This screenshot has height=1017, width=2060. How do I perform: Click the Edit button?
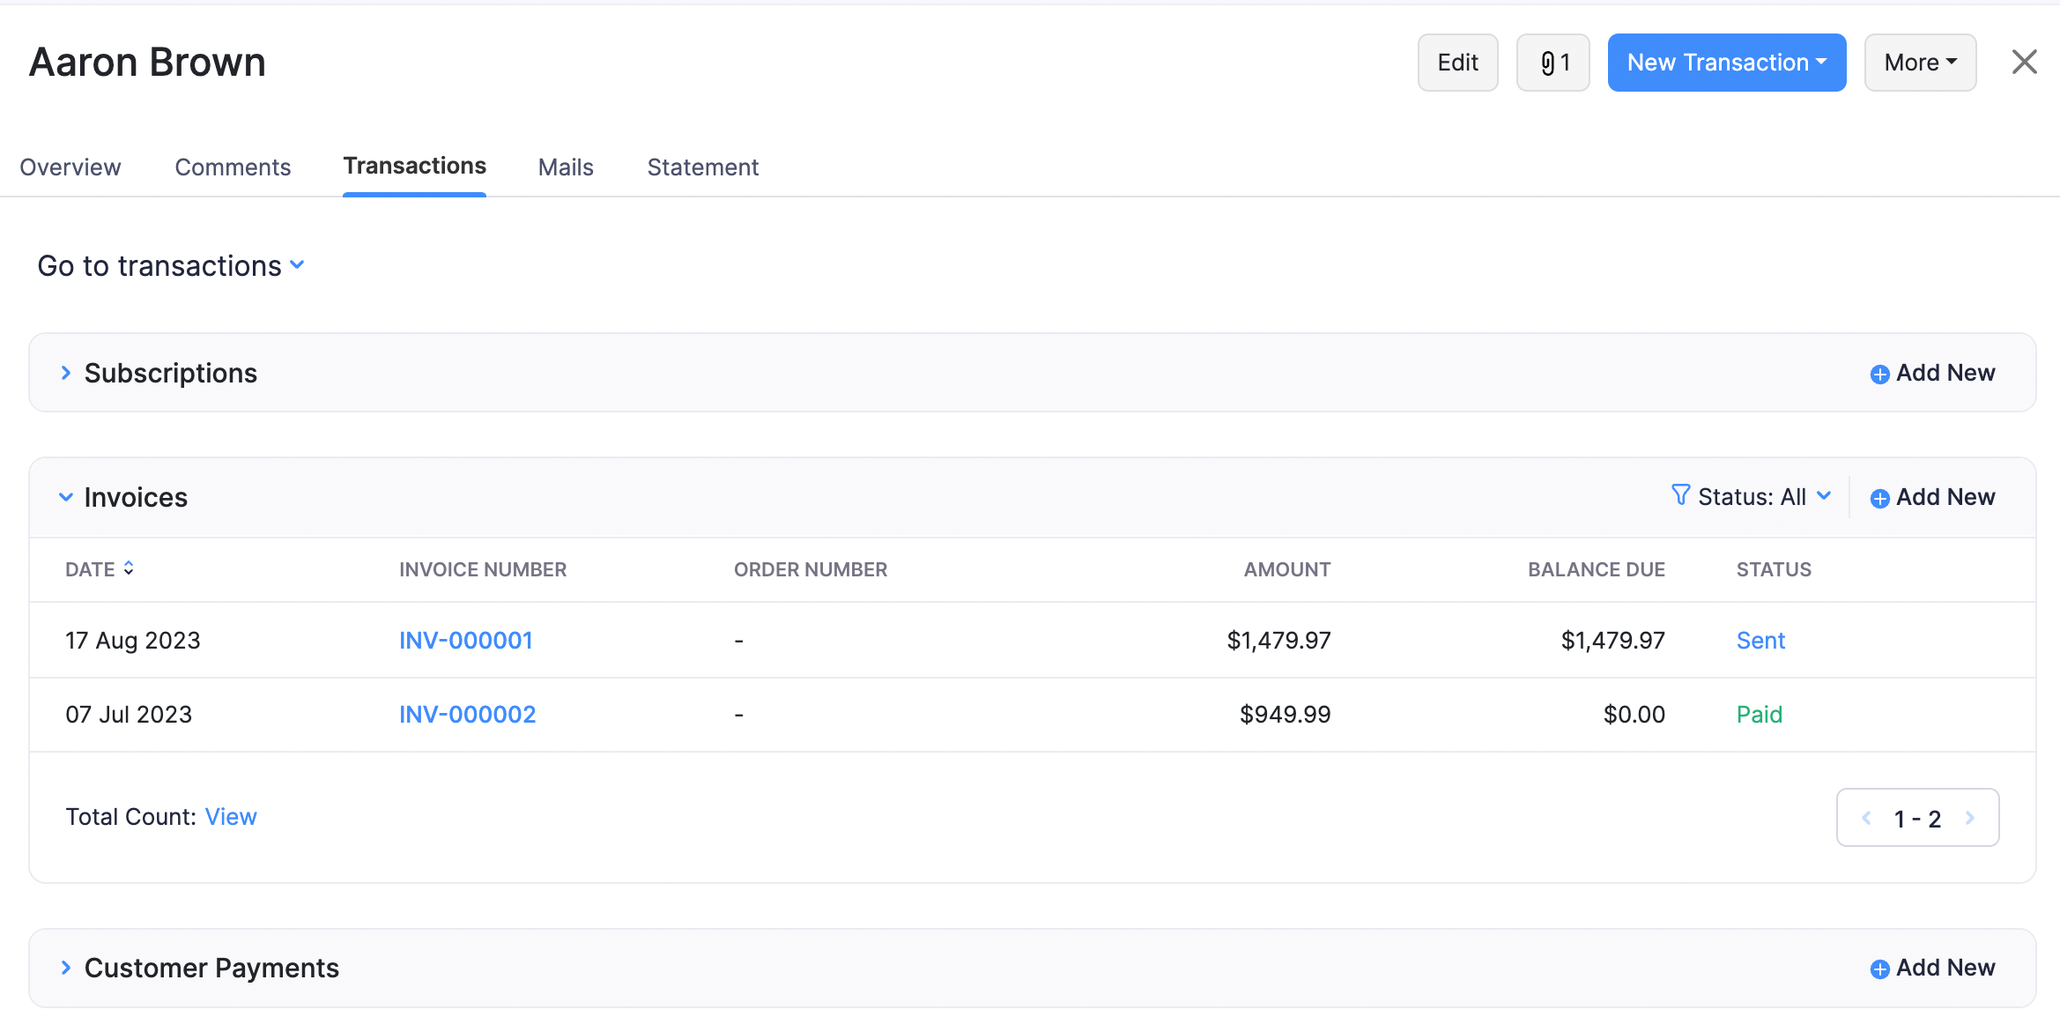[1457, 62]
